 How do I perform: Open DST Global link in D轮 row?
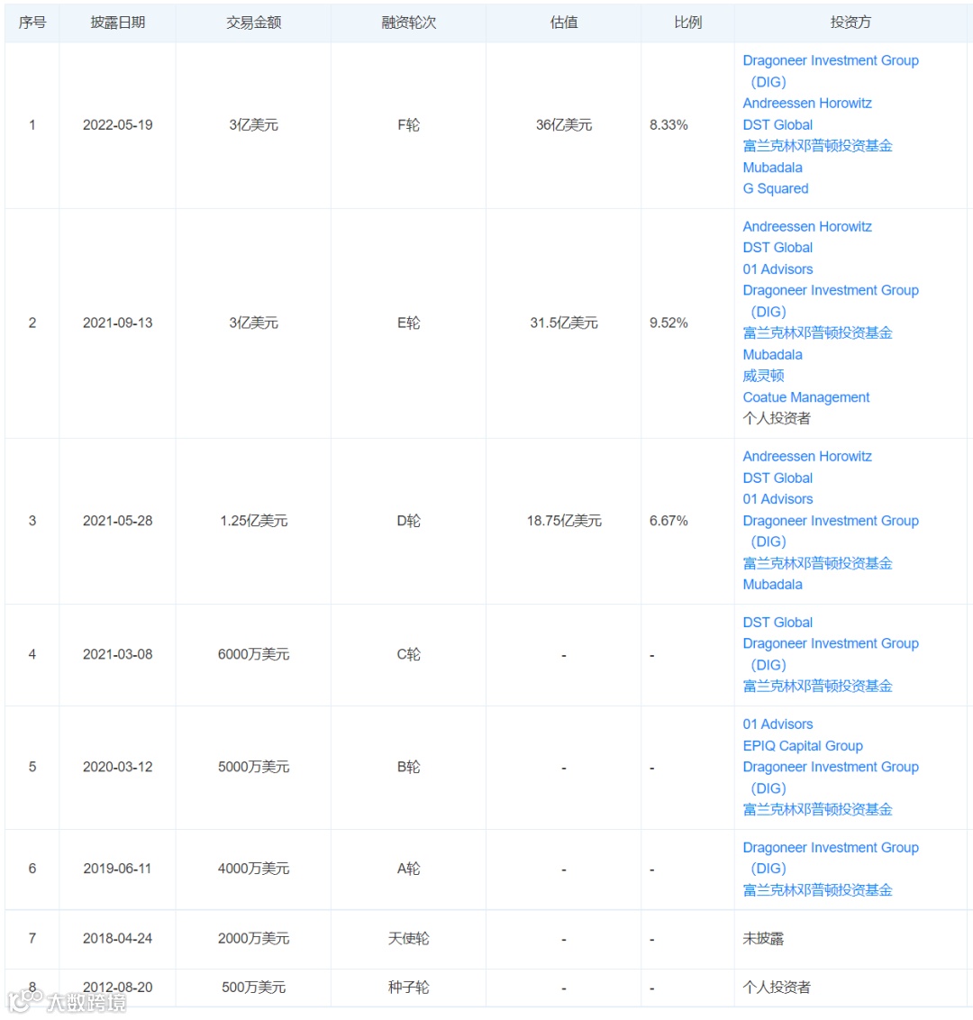tap(777, 478)
